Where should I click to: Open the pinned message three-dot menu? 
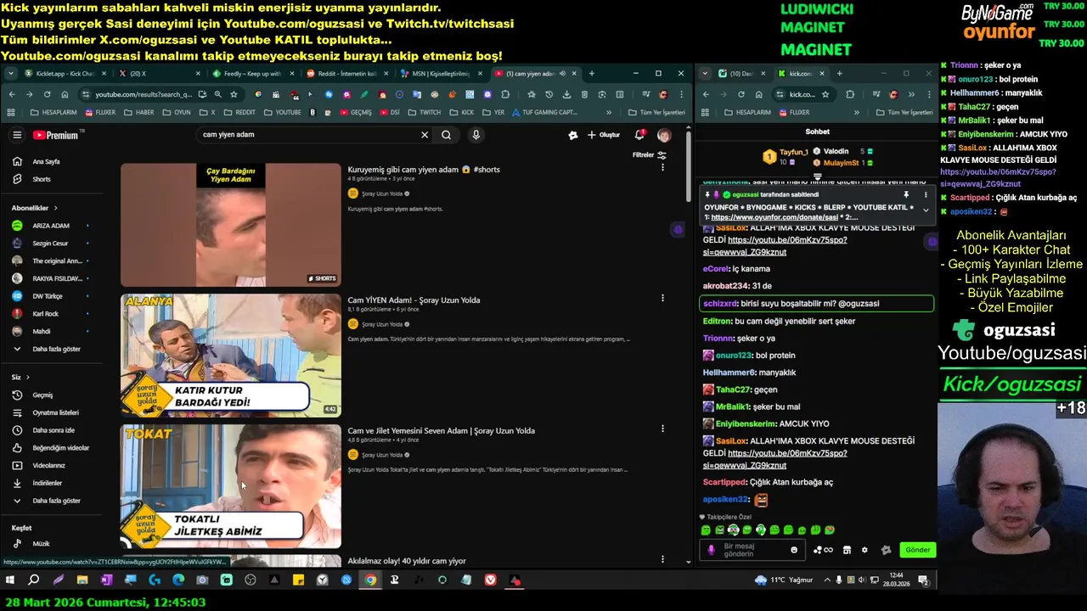(x=926, y=194)
